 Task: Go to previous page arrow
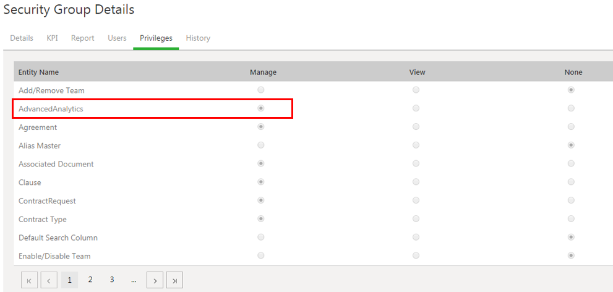tap(49, 280)
